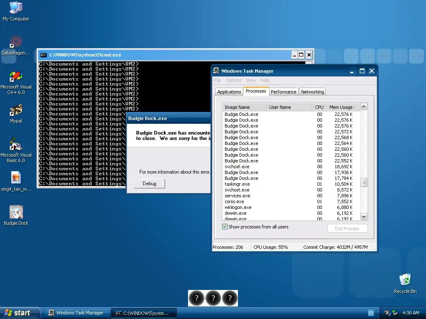Image resolution: width=426 pixels, height=319 pixels.
Task: Switch to the Applications tab
Action: 229,92
